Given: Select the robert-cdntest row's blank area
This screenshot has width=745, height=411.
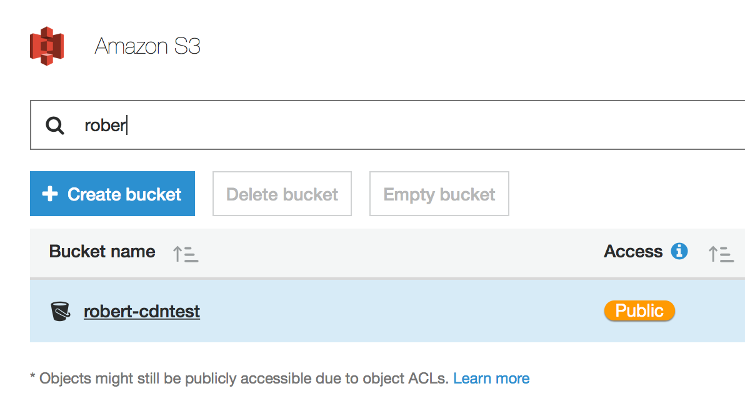Looking at the screenshot, I should coord(400,311).
